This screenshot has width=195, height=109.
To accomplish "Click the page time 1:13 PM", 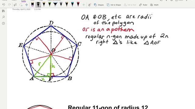I will click(x=37, y=9).
